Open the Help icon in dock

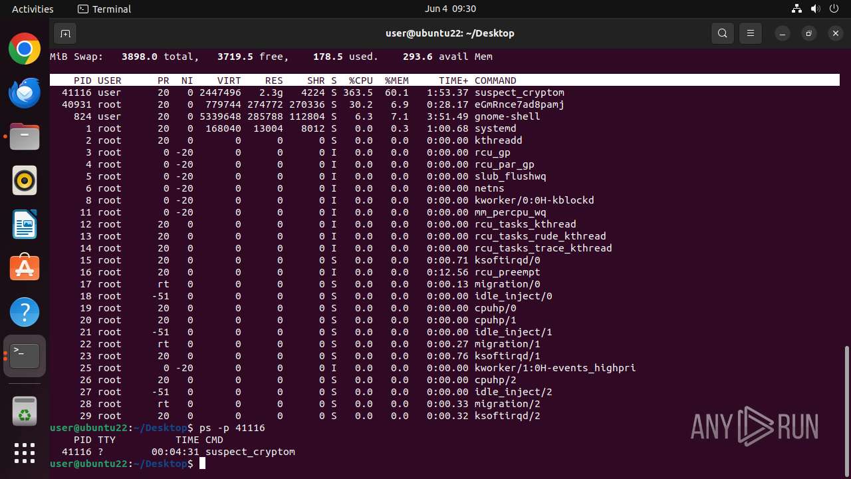[25, 312]
